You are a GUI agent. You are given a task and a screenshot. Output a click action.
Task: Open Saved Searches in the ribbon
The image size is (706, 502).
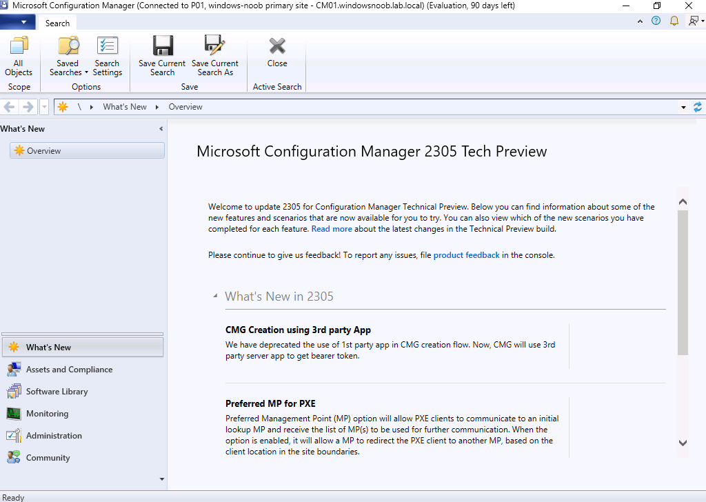coord(68,57)
